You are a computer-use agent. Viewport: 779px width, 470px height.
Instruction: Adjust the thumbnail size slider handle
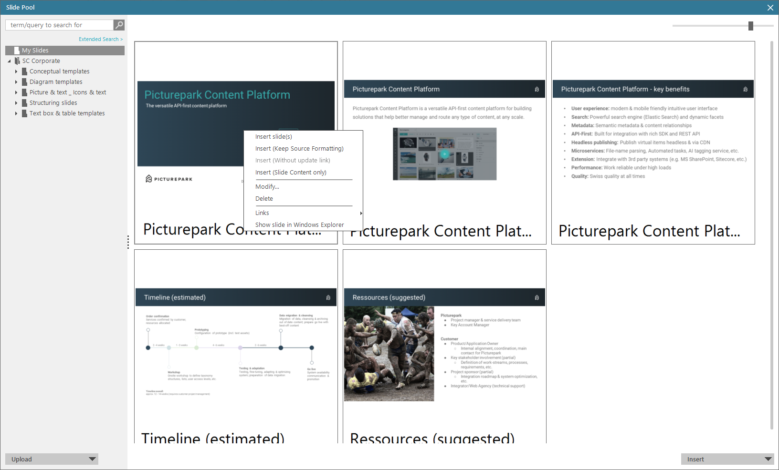pos(751,26)
